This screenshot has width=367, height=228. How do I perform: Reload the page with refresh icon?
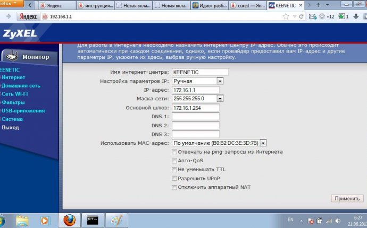click(x=301, y=16)
